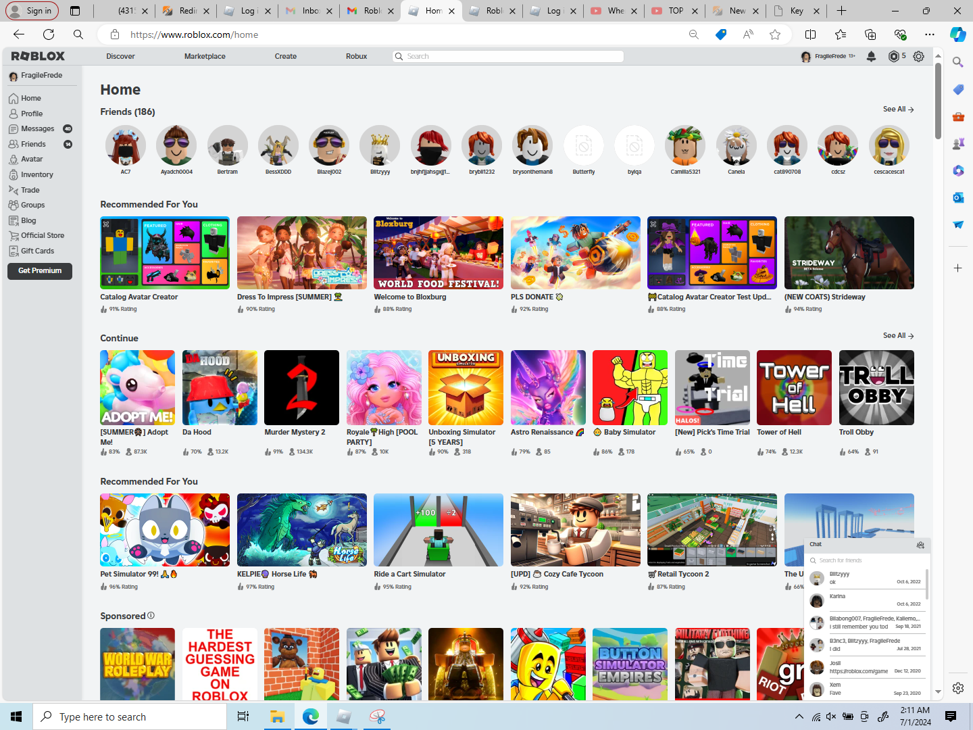Open Adopt Me game thumbnail
The image size is (973, 730).
click(x=137, y=387)
